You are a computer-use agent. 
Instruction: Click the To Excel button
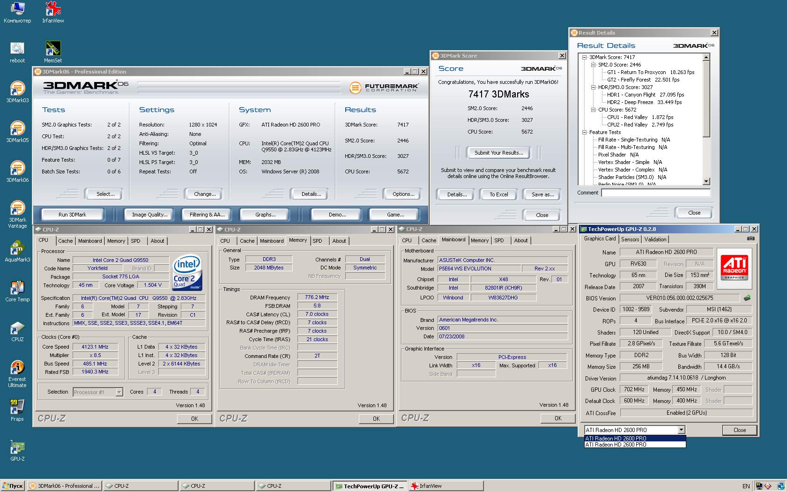[x=499, y=194]
